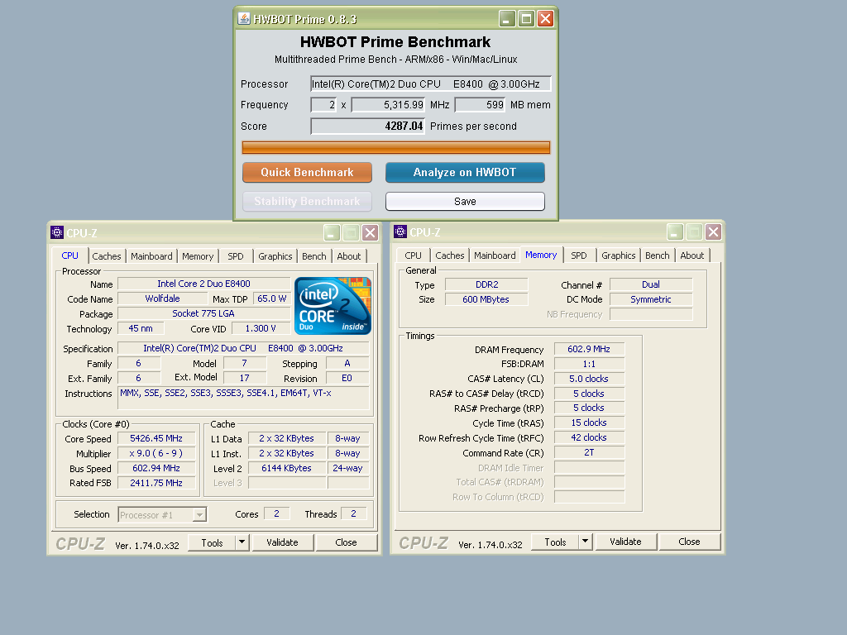Image resolution: width=847 pixels, height=635 pixels.
Task: Click the Stability Benchmark button
Action: click(308, 202)
